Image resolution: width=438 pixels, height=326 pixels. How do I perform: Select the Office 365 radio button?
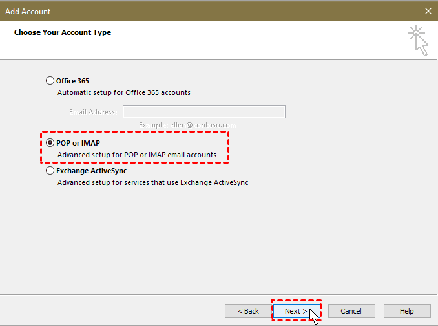coord(50,81)
